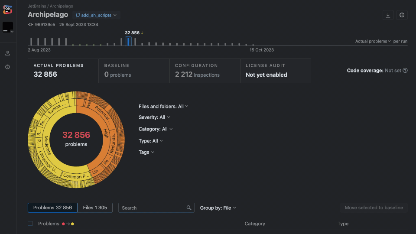Viewport: 416px width, 234px height.
Task: Click the globe icon in header
Action: (x=402, y=15)
